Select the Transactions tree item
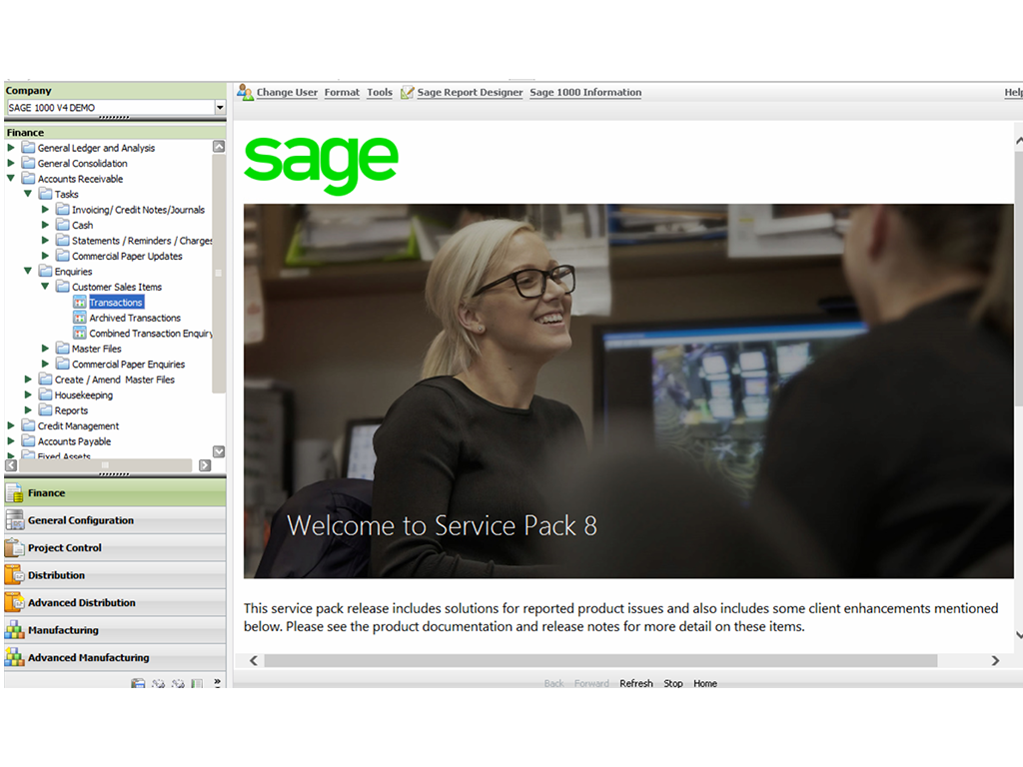The image size is (1023, 767). 116,303
